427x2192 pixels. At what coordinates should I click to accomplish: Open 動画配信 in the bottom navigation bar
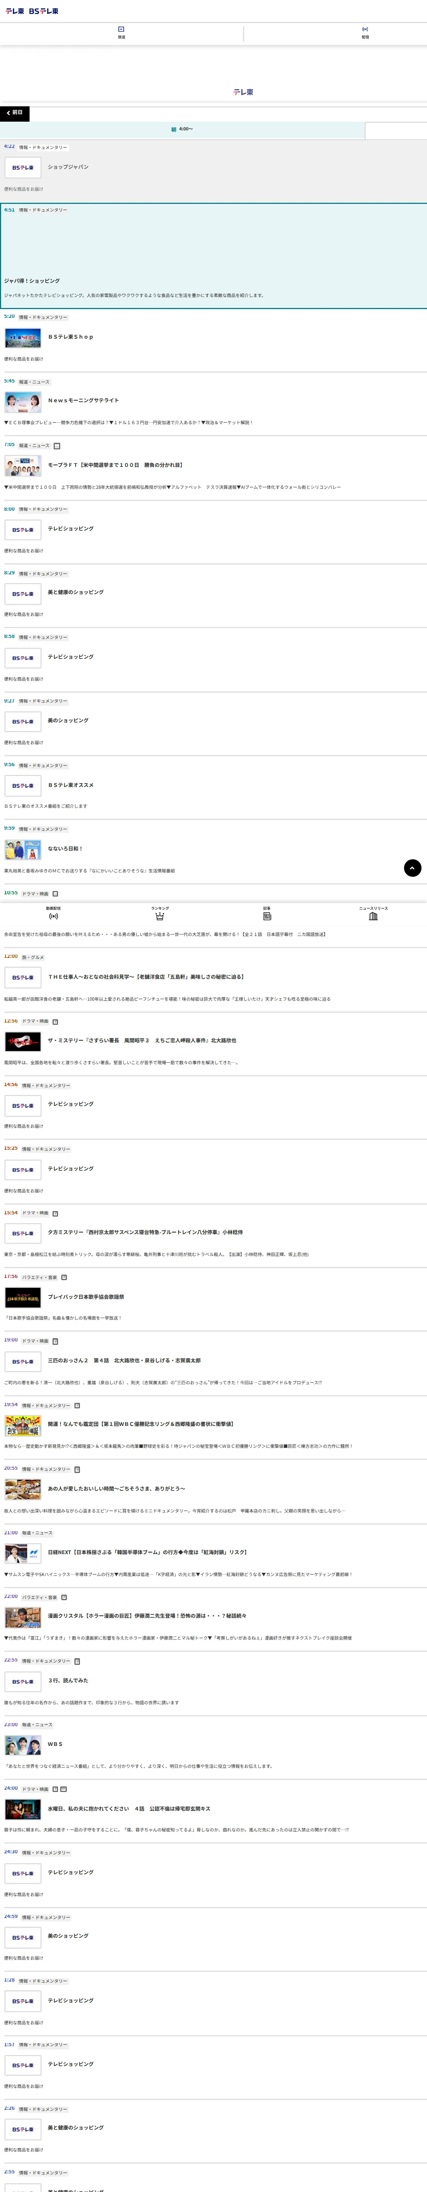(54, 913)
